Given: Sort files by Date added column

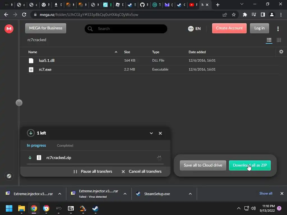Looking at the screenshot, I should click(x=197, y=52).
